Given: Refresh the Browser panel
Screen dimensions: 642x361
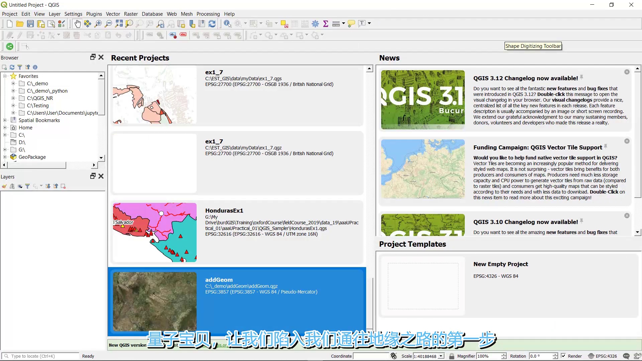Looking at the screenshot, I should tap(12, 67).
